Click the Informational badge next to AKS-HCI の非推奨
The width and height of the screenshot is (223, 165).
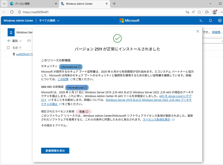tap(77, 87)
